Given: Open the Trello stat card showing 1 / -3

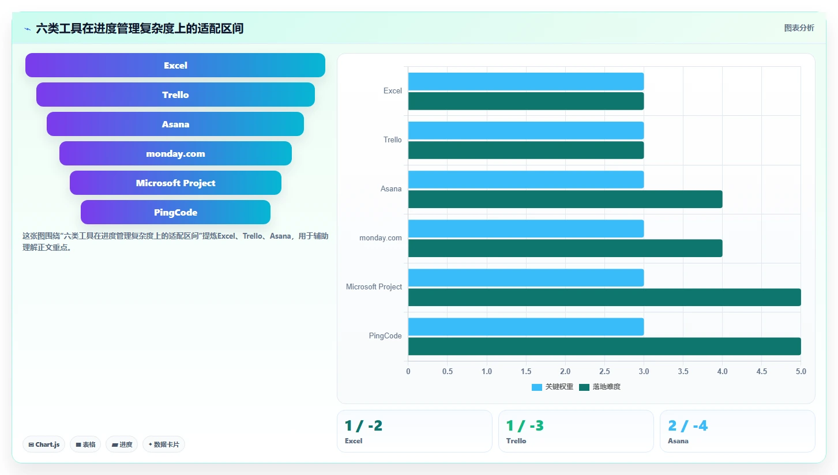Looking at the screenshot, I should [576, 431].
